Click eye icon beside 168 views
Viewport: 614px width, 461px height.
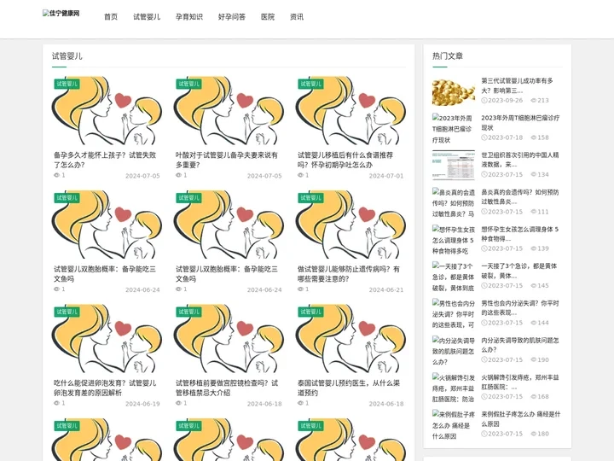click(533, 397)
